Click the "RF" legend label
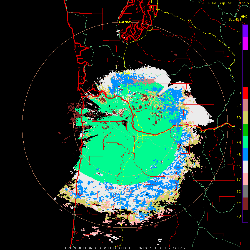250x250 pixels. 238,31
